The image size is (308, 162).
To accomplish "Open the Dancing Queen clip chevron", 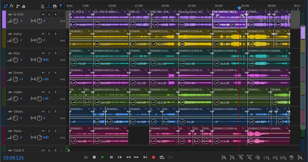I will pos(208,12).
